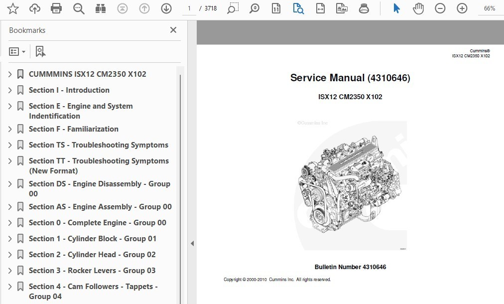Click the first page circle icon
Screen dimensions: 504x304
click(x=123, y=8)
